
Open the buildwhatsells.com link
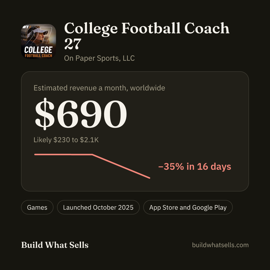coord(220,245)
